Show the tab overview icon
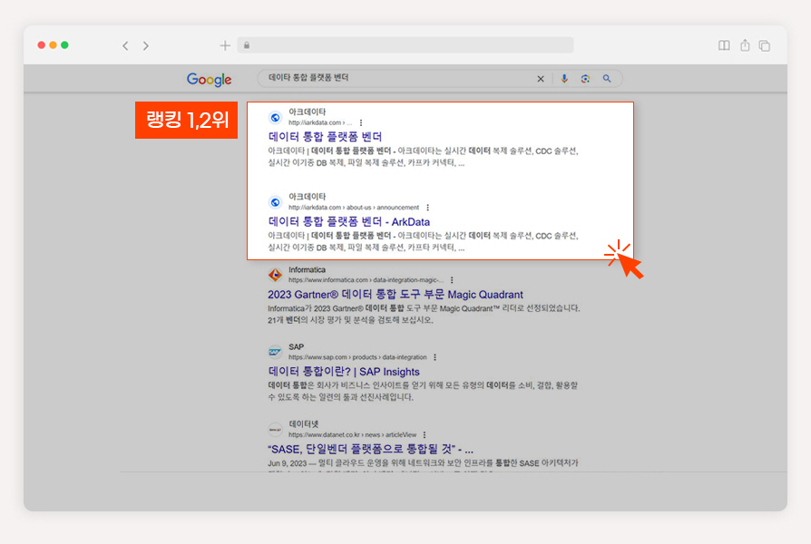The image size is (811, 544). [x=765, y=45]
